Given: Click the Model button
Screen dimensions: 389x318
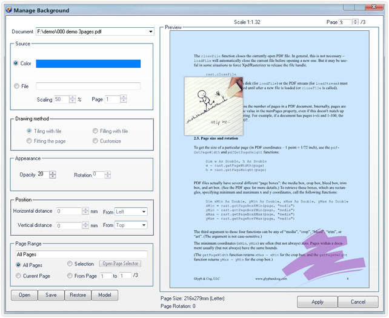Looking at the screenshot, I should [105, 295].
